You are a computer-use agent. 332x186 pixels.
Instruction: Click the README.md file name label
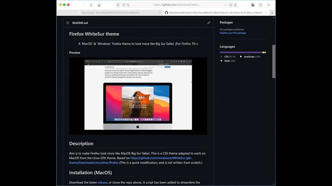point(80,23)
